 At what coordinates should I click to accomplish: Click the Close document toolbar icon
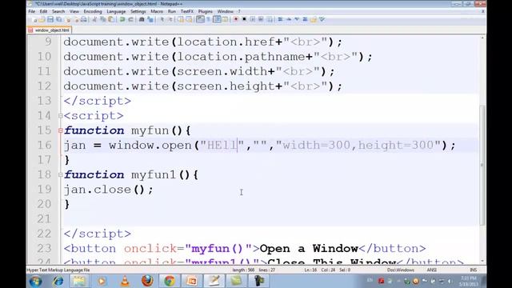68,19
